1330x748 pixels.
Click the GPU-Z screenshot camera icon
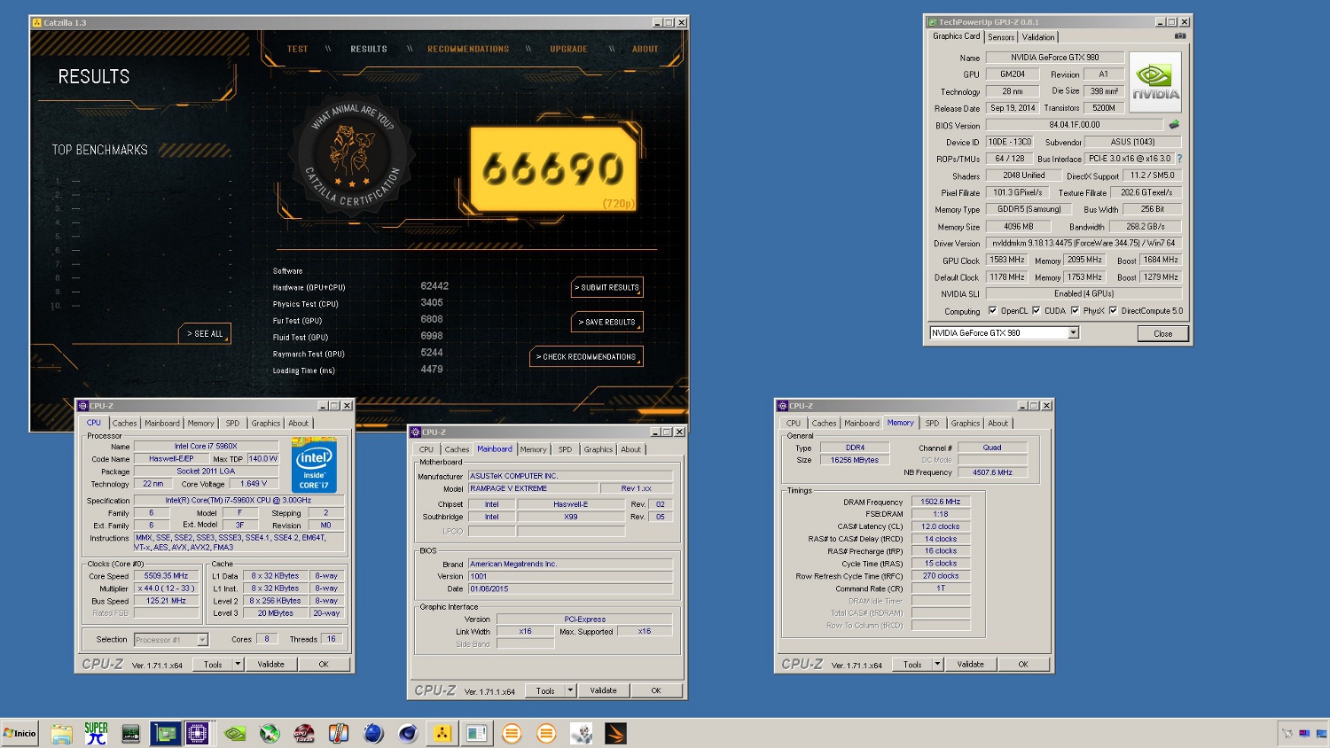(1180, 36)
